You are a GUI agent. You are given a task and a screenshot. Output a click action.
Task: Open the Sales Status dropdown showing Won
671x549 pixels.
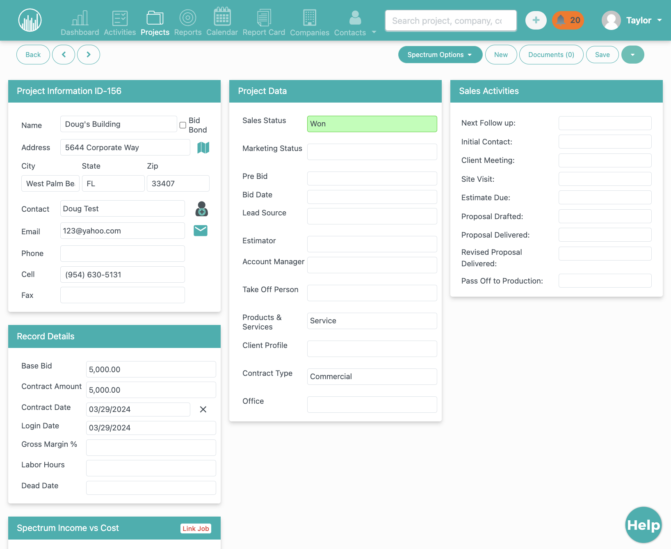coord(372,124)
